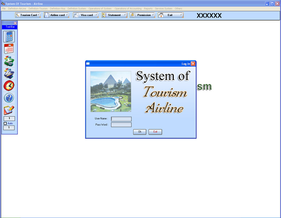Close the Tool Bar panel
Screen dimensions: 281x218
[x=15, y=23]
